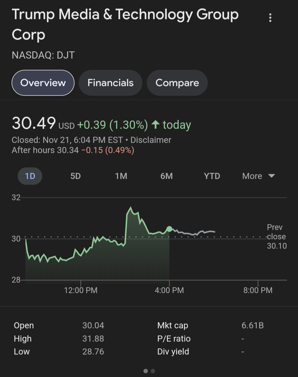View the YTD chart range
298x377 pixels.
click(x=212, y=176)
